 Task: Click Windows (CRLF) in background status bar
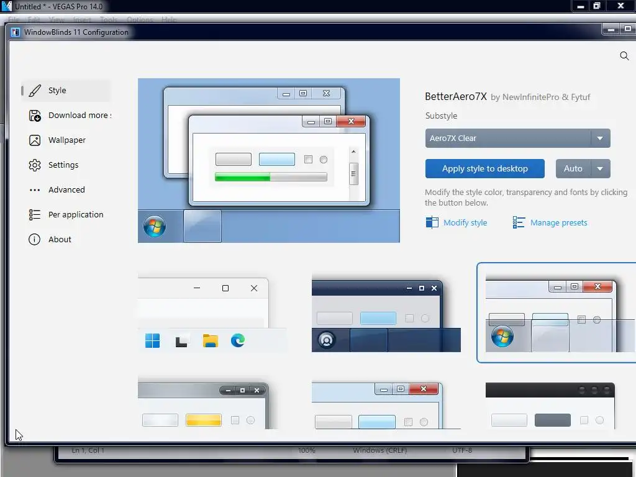point(379,450)
